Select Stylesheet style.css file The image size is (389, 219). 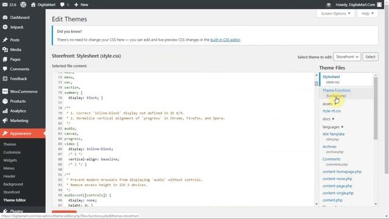click(x=346, y=79)
